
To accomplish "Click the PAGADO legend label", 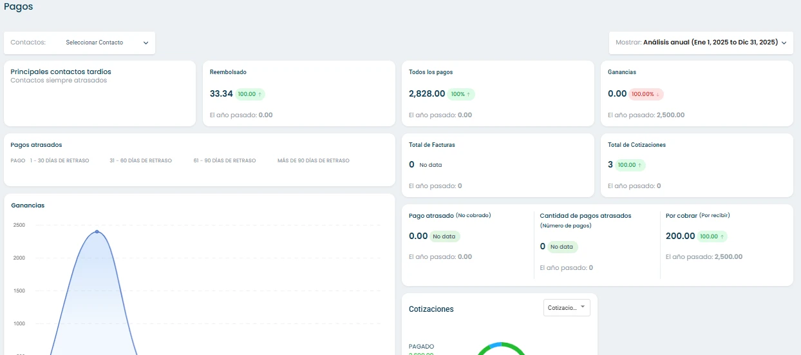I will [422, 347].
